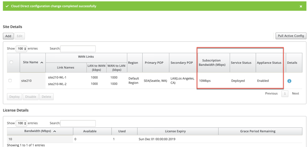Dismiss the green success notification banner
Screen dimensions: 308x147
[301, 7]
